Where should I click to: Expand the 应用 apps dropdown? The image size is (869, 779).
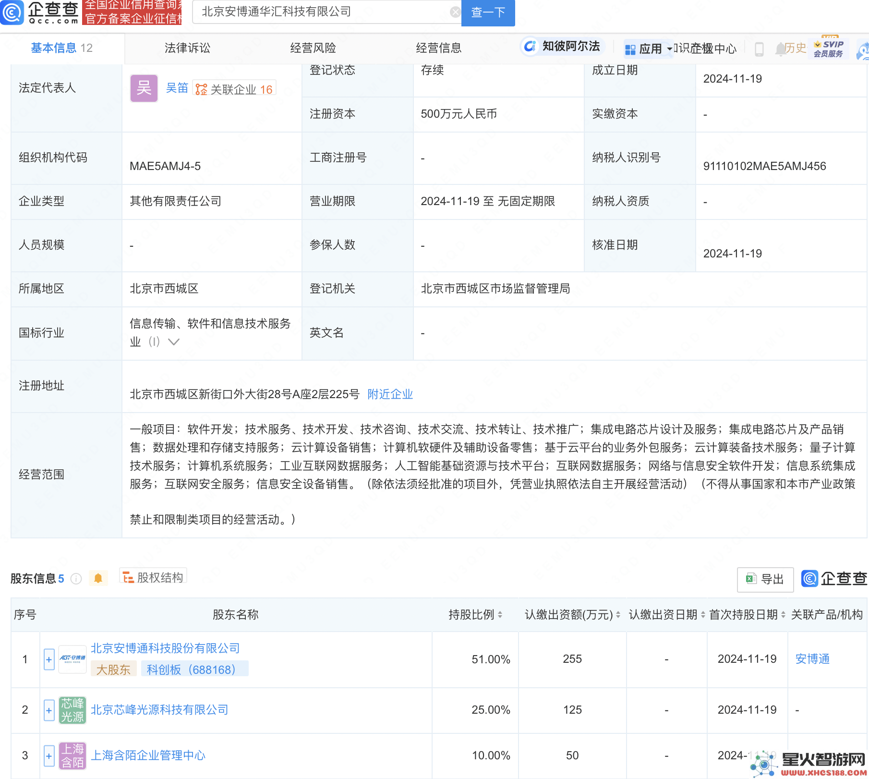648,49
